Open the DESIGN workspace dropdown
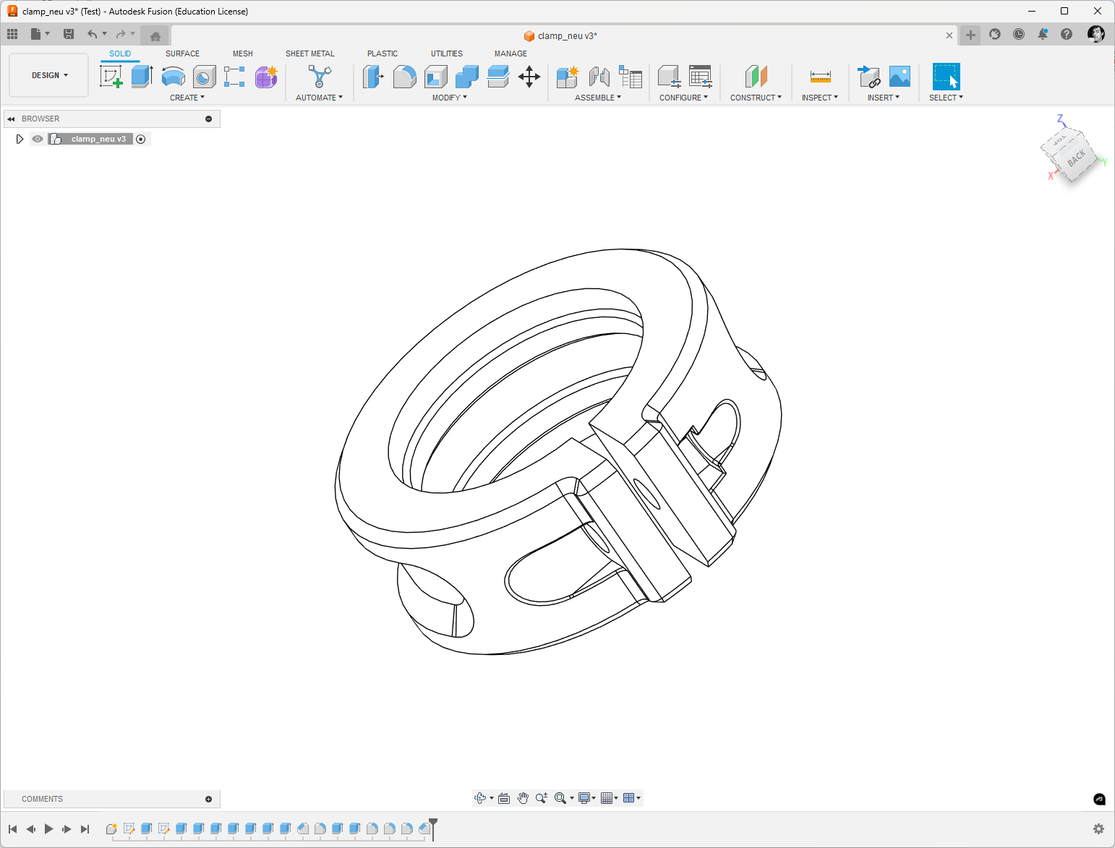The height and width of the screenshot is (848, 1115). point(49,75)
